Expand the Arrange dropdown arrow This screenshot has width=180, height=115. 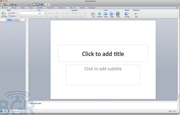[x=129, y=14]
